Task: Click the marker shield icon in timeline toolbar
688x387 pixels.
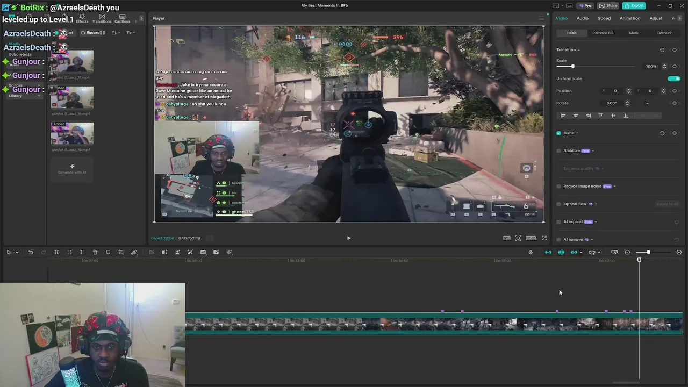Action: click(108, 252)
